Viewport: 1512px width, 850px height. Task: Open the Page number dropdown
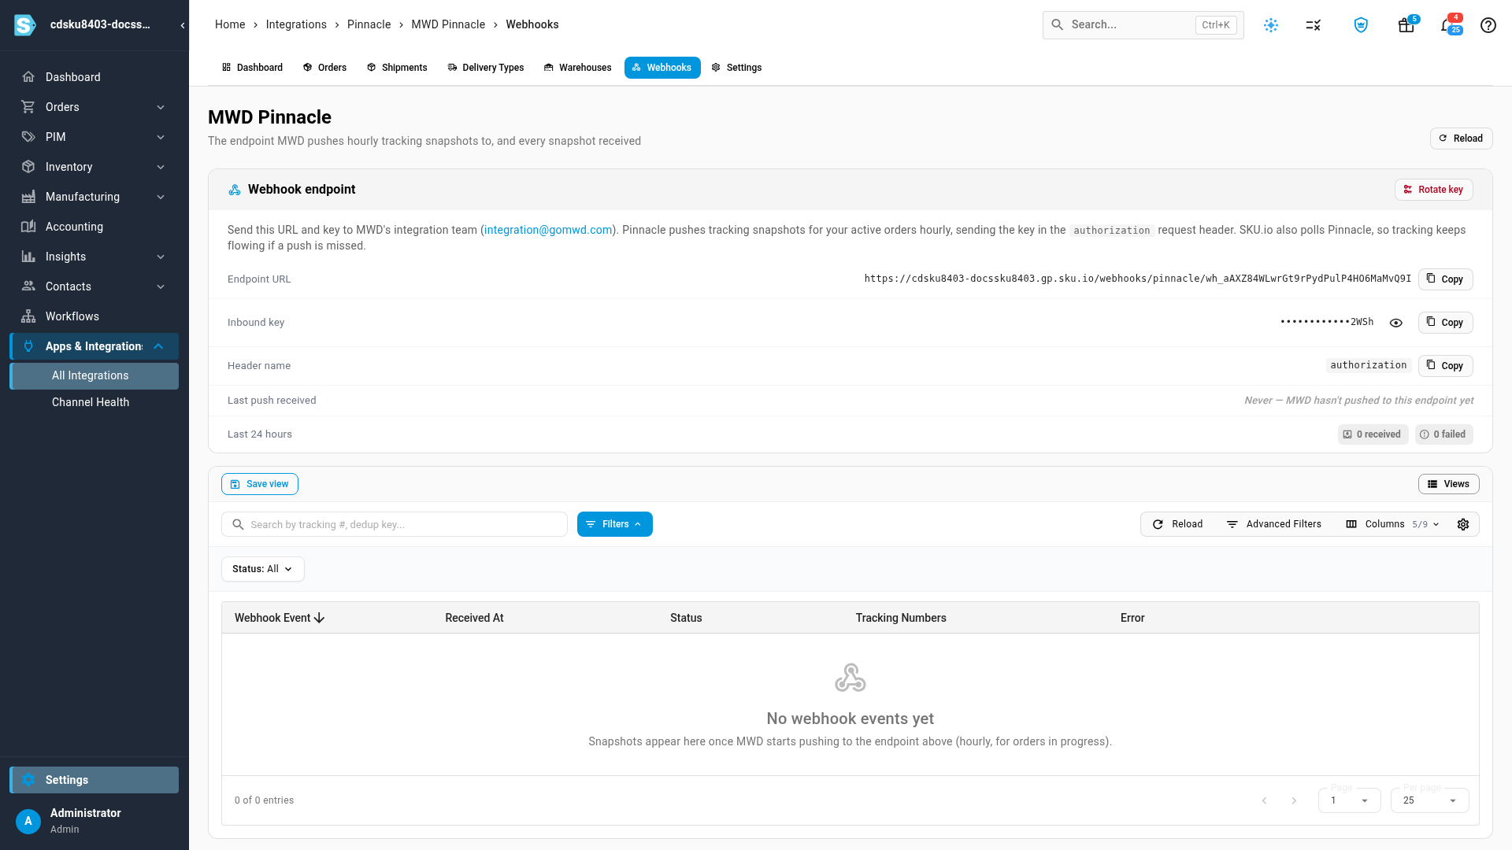pyautogui.click(x=1350, y=800)
